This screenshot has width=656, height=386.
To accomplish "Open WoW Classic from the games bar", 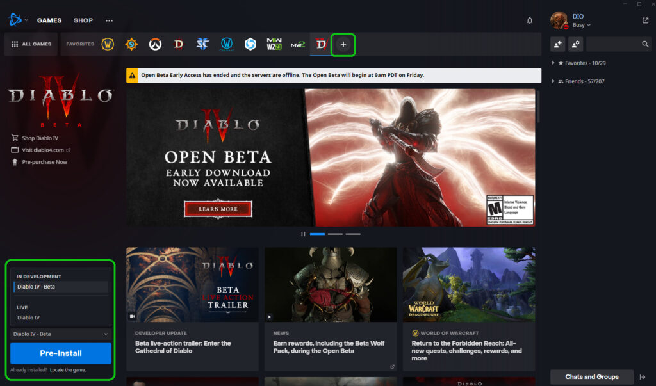I will [226, 44].
